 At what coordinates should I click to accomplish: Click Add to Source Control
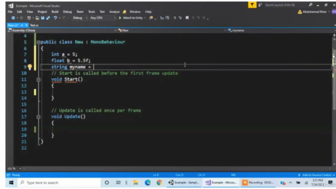(x=317, y=175)
